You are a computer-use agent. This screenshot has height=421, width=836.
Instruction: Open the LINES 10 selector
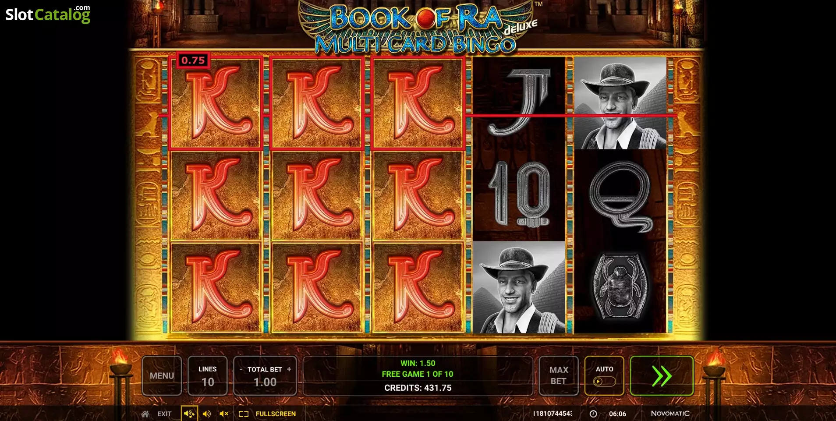pos(207,375)
